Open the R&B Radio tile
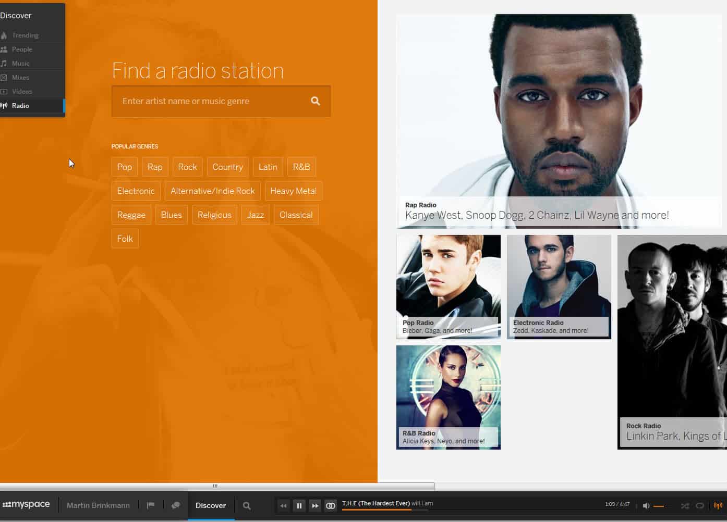Viewport: 727px width, 522px height. (x=449, y=397)
